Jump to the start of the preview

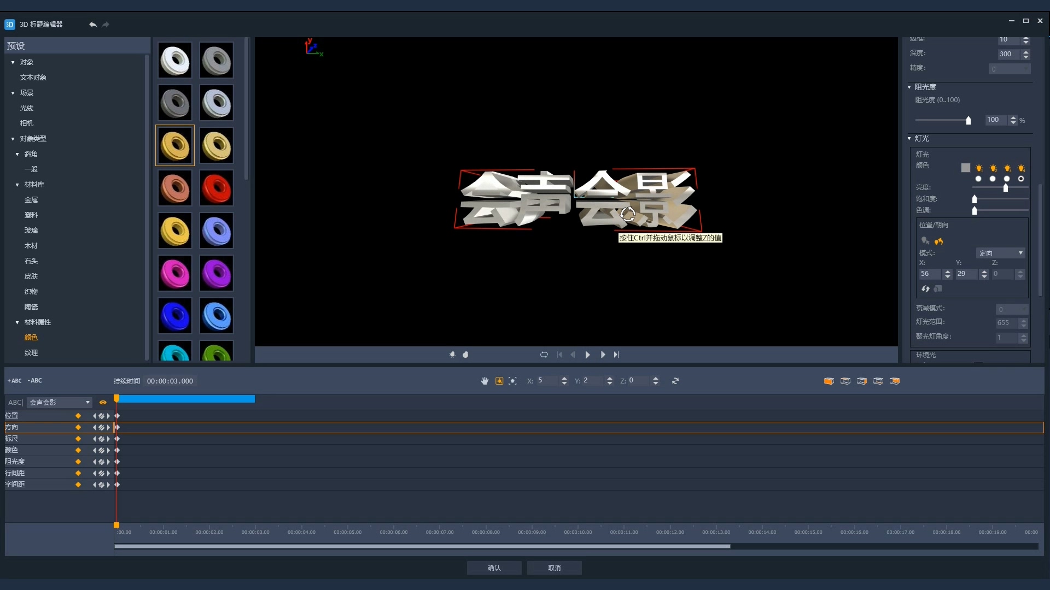(x=559, y=355)
